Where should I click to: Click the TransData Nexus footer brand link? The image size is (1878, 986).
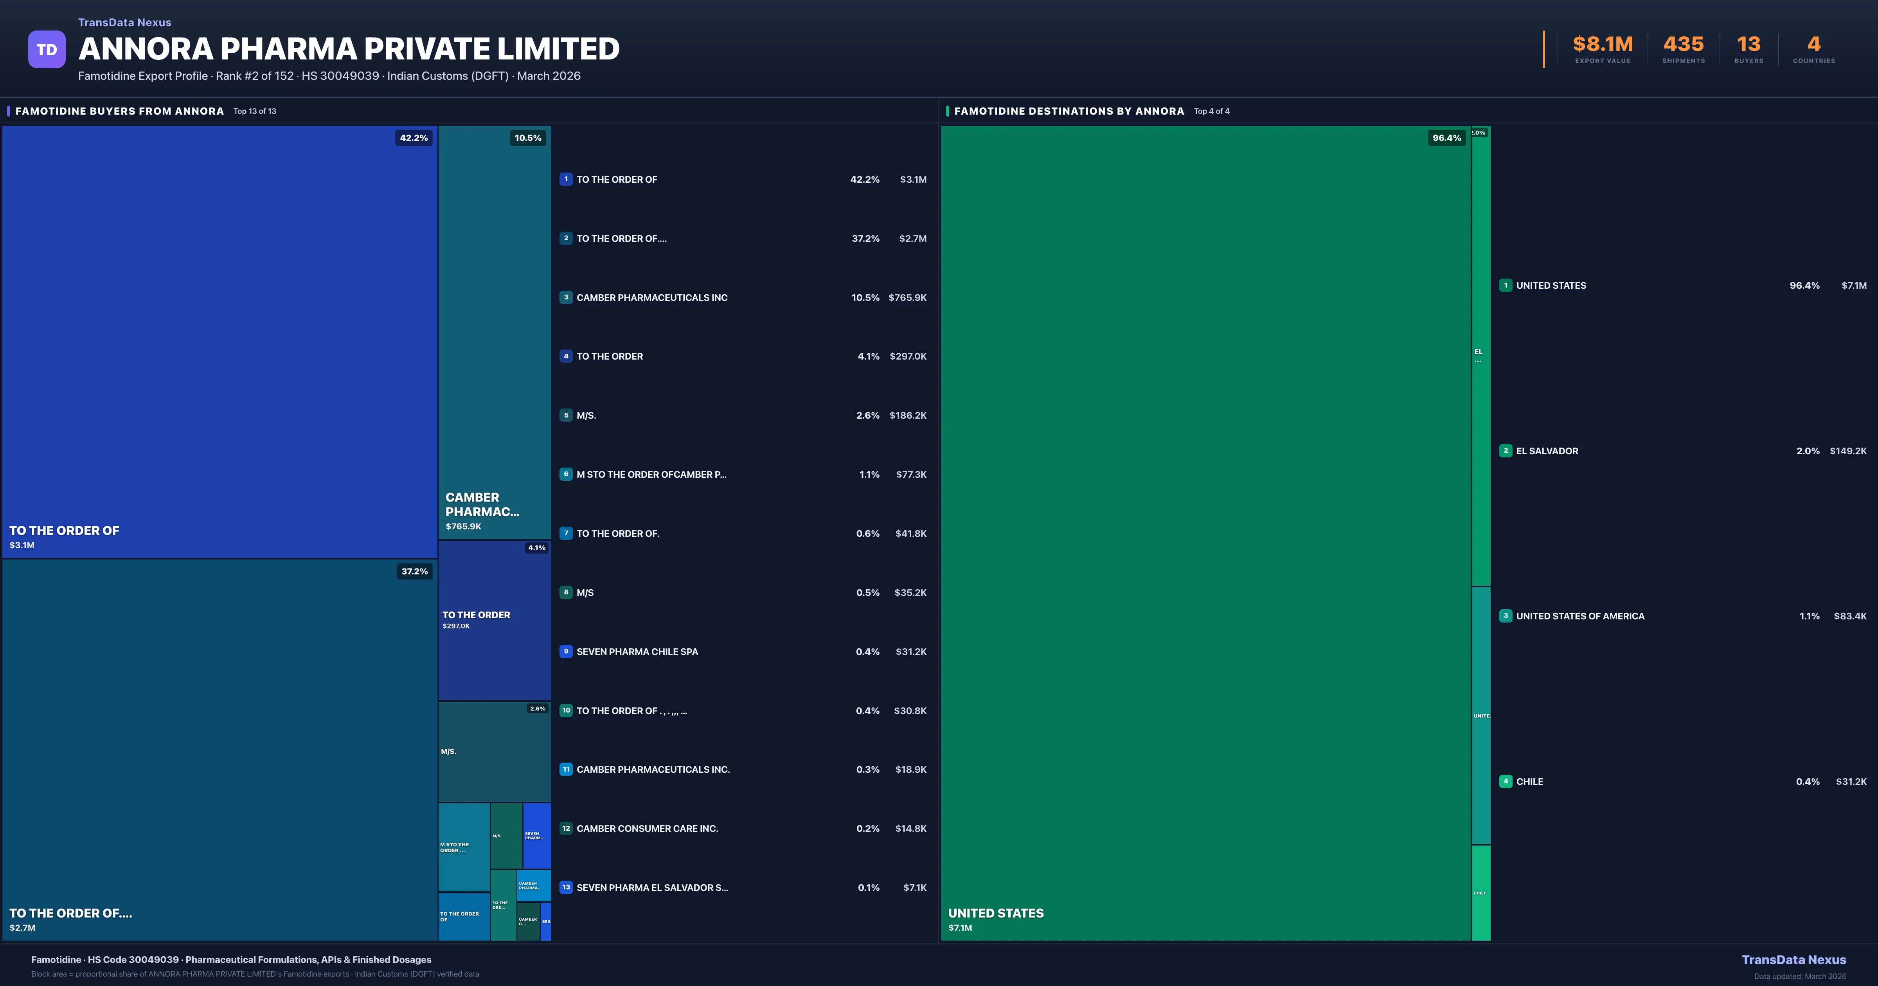click(1793, 960)
